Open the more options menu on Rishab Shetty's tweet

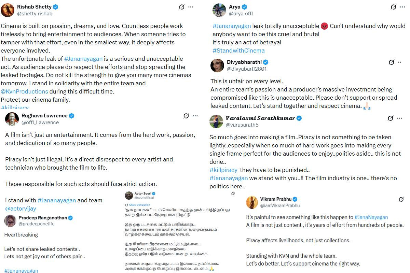(x=191, y=7)
